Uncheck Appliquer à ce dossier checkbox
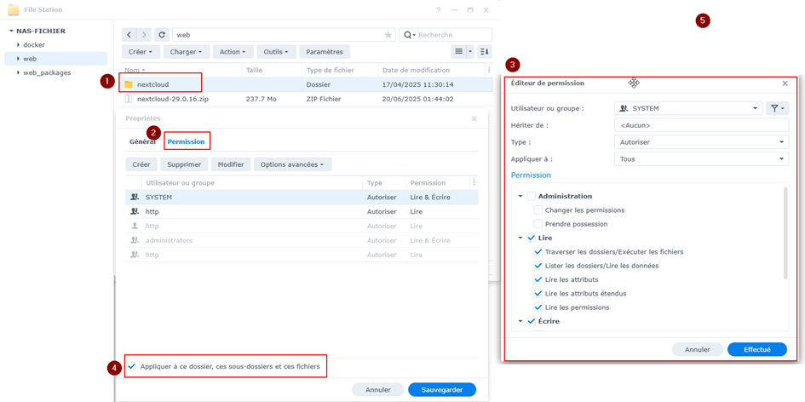Screen dimensions: 805x402 pyautogui.click(x=132, y=366)
